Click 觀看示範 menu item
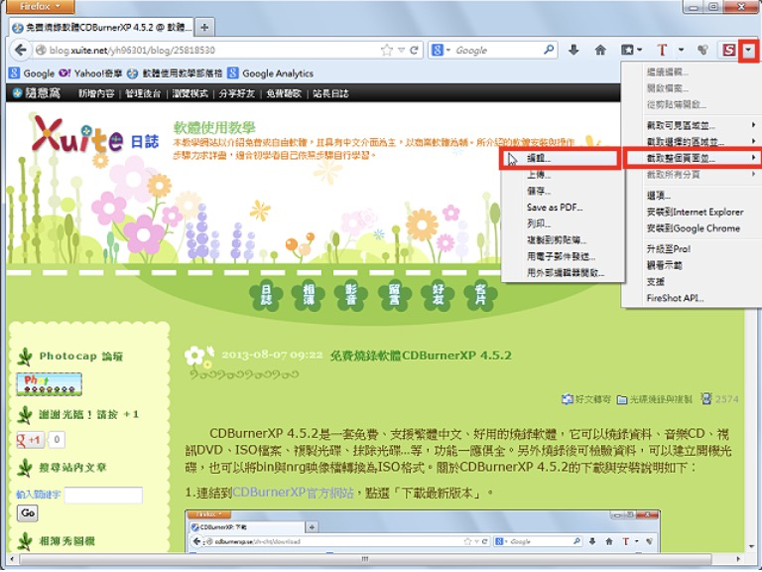This screenshot has width=762, height=572. point(692,265)
